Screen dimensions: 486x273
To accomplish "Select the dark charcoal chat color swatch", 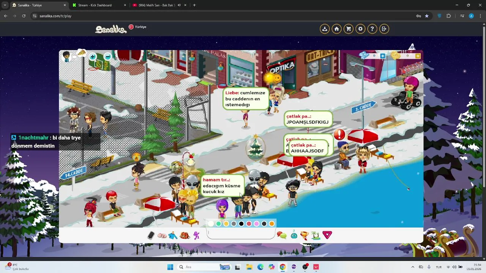I will tap(264, 224).
